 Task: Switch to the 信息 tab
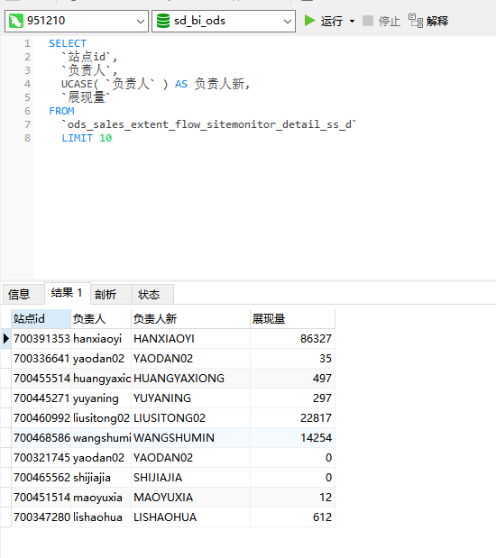coord(19,294)
